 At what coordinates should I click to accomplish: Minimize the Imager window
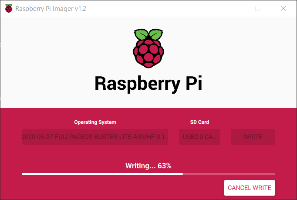233,8
